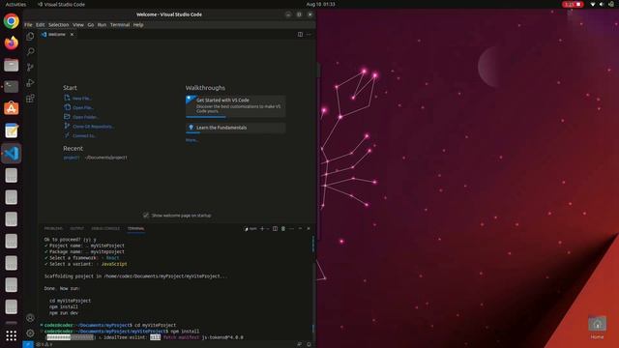Open the Help menu

click(138, 24)
